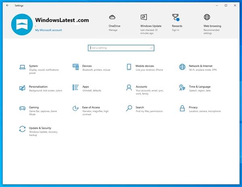242x187 pixels.
Task: Go back using the back arrow
Action: pos(7,5)
